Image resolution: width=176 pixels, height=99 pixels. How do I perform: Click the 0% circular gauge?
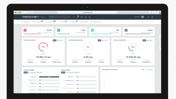point(88,47)
